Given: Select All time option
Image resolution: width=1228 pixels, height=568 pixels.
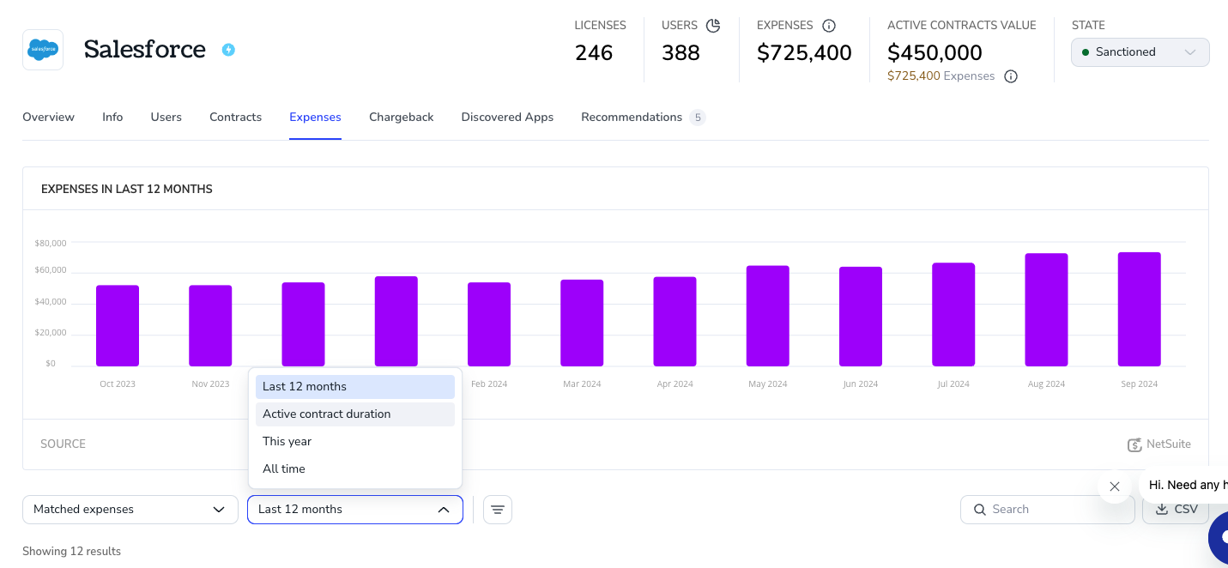Looking at the screenshot, I should 355,469.
